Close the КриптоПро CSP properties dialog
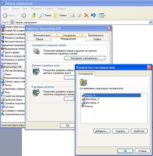This screenshot has width=153, height=156. click(x=109, y=28)
